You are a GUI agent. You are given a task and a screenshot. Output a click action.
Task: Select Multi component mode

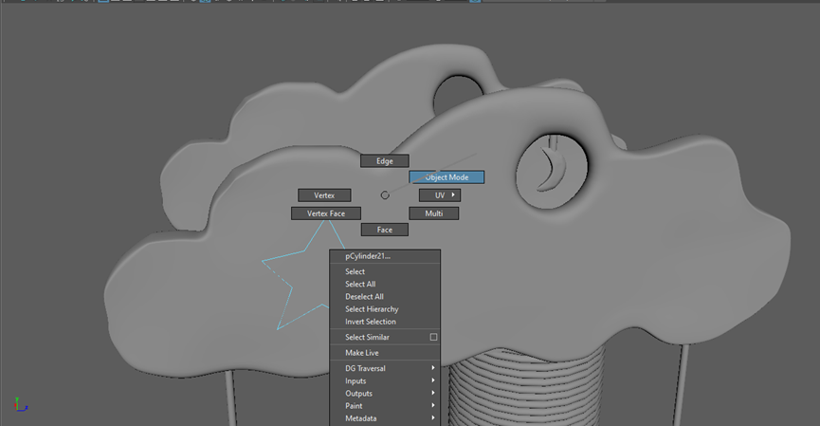[433, 213]
